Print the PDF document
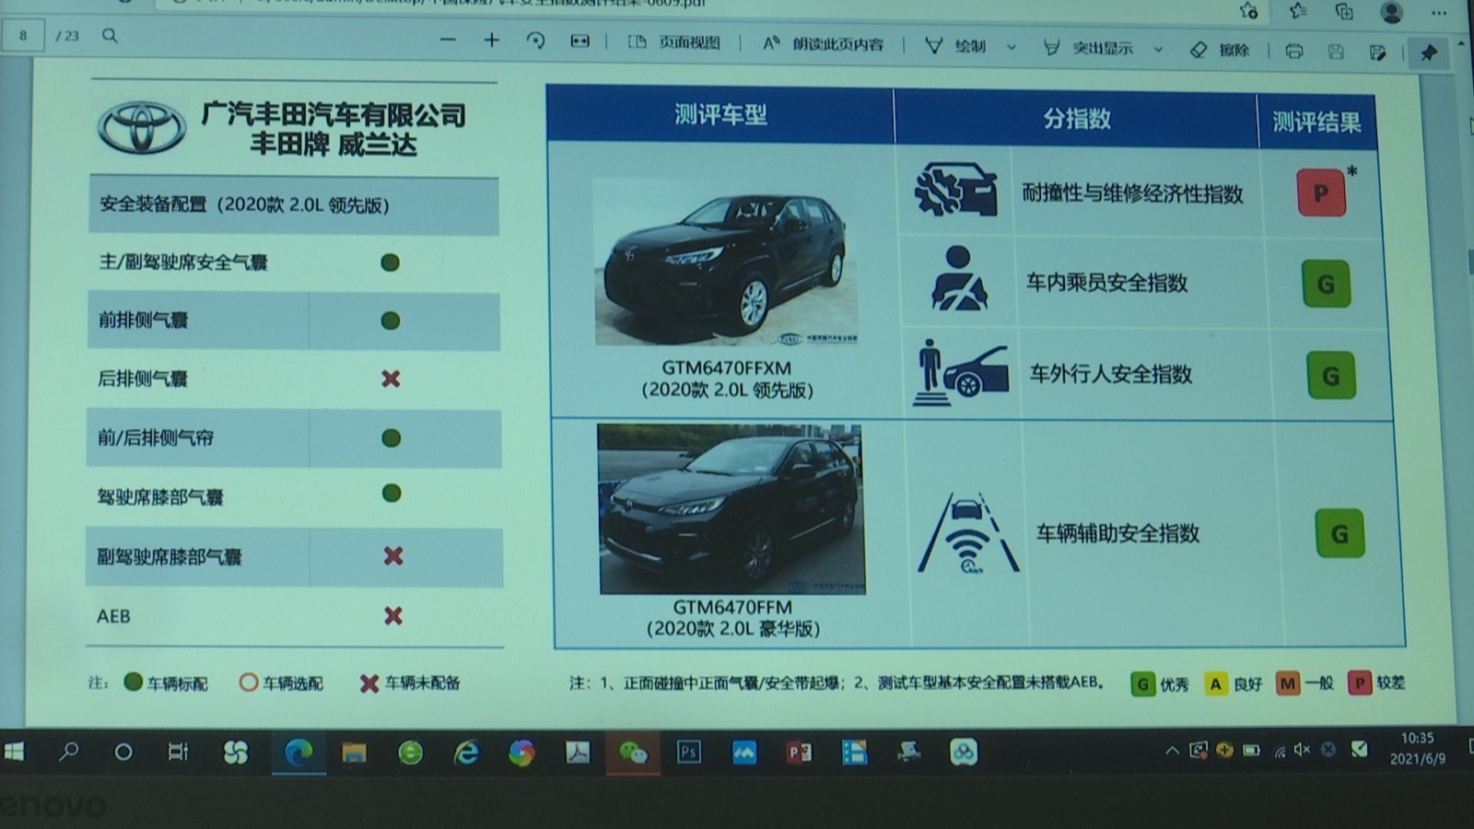The image size is (1474, 829). [1293, 52]
